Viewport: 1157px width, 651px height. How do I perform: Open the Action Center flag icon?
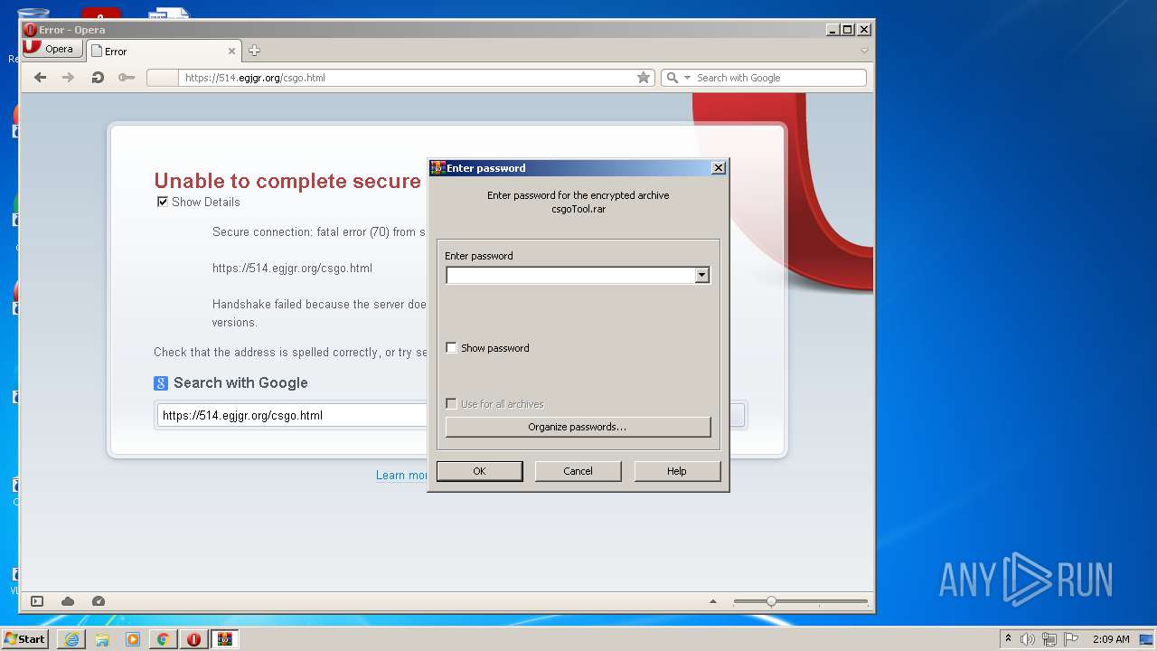1071,639
